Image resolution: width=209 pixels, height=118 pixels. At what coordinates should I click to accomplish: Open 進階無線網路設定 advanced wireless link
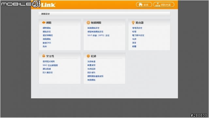pos(95,32)
